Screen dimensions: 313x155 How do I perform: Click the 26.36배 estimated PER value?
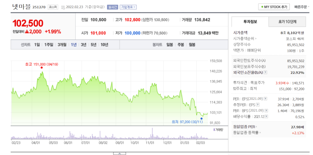pos(284,105)
